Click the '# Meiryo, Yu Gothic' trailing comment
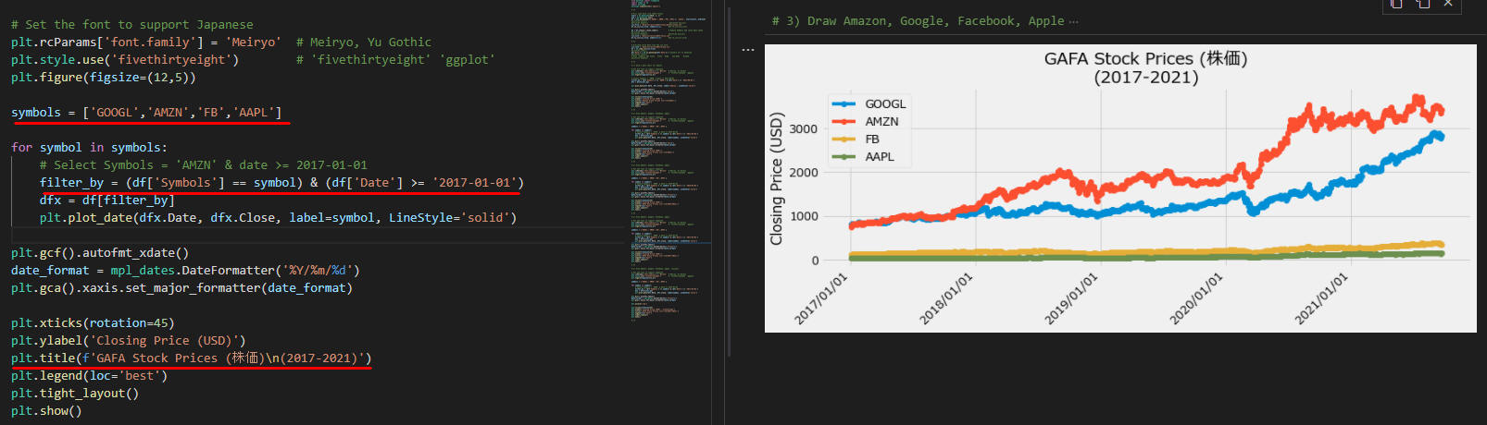 (364, 42)
